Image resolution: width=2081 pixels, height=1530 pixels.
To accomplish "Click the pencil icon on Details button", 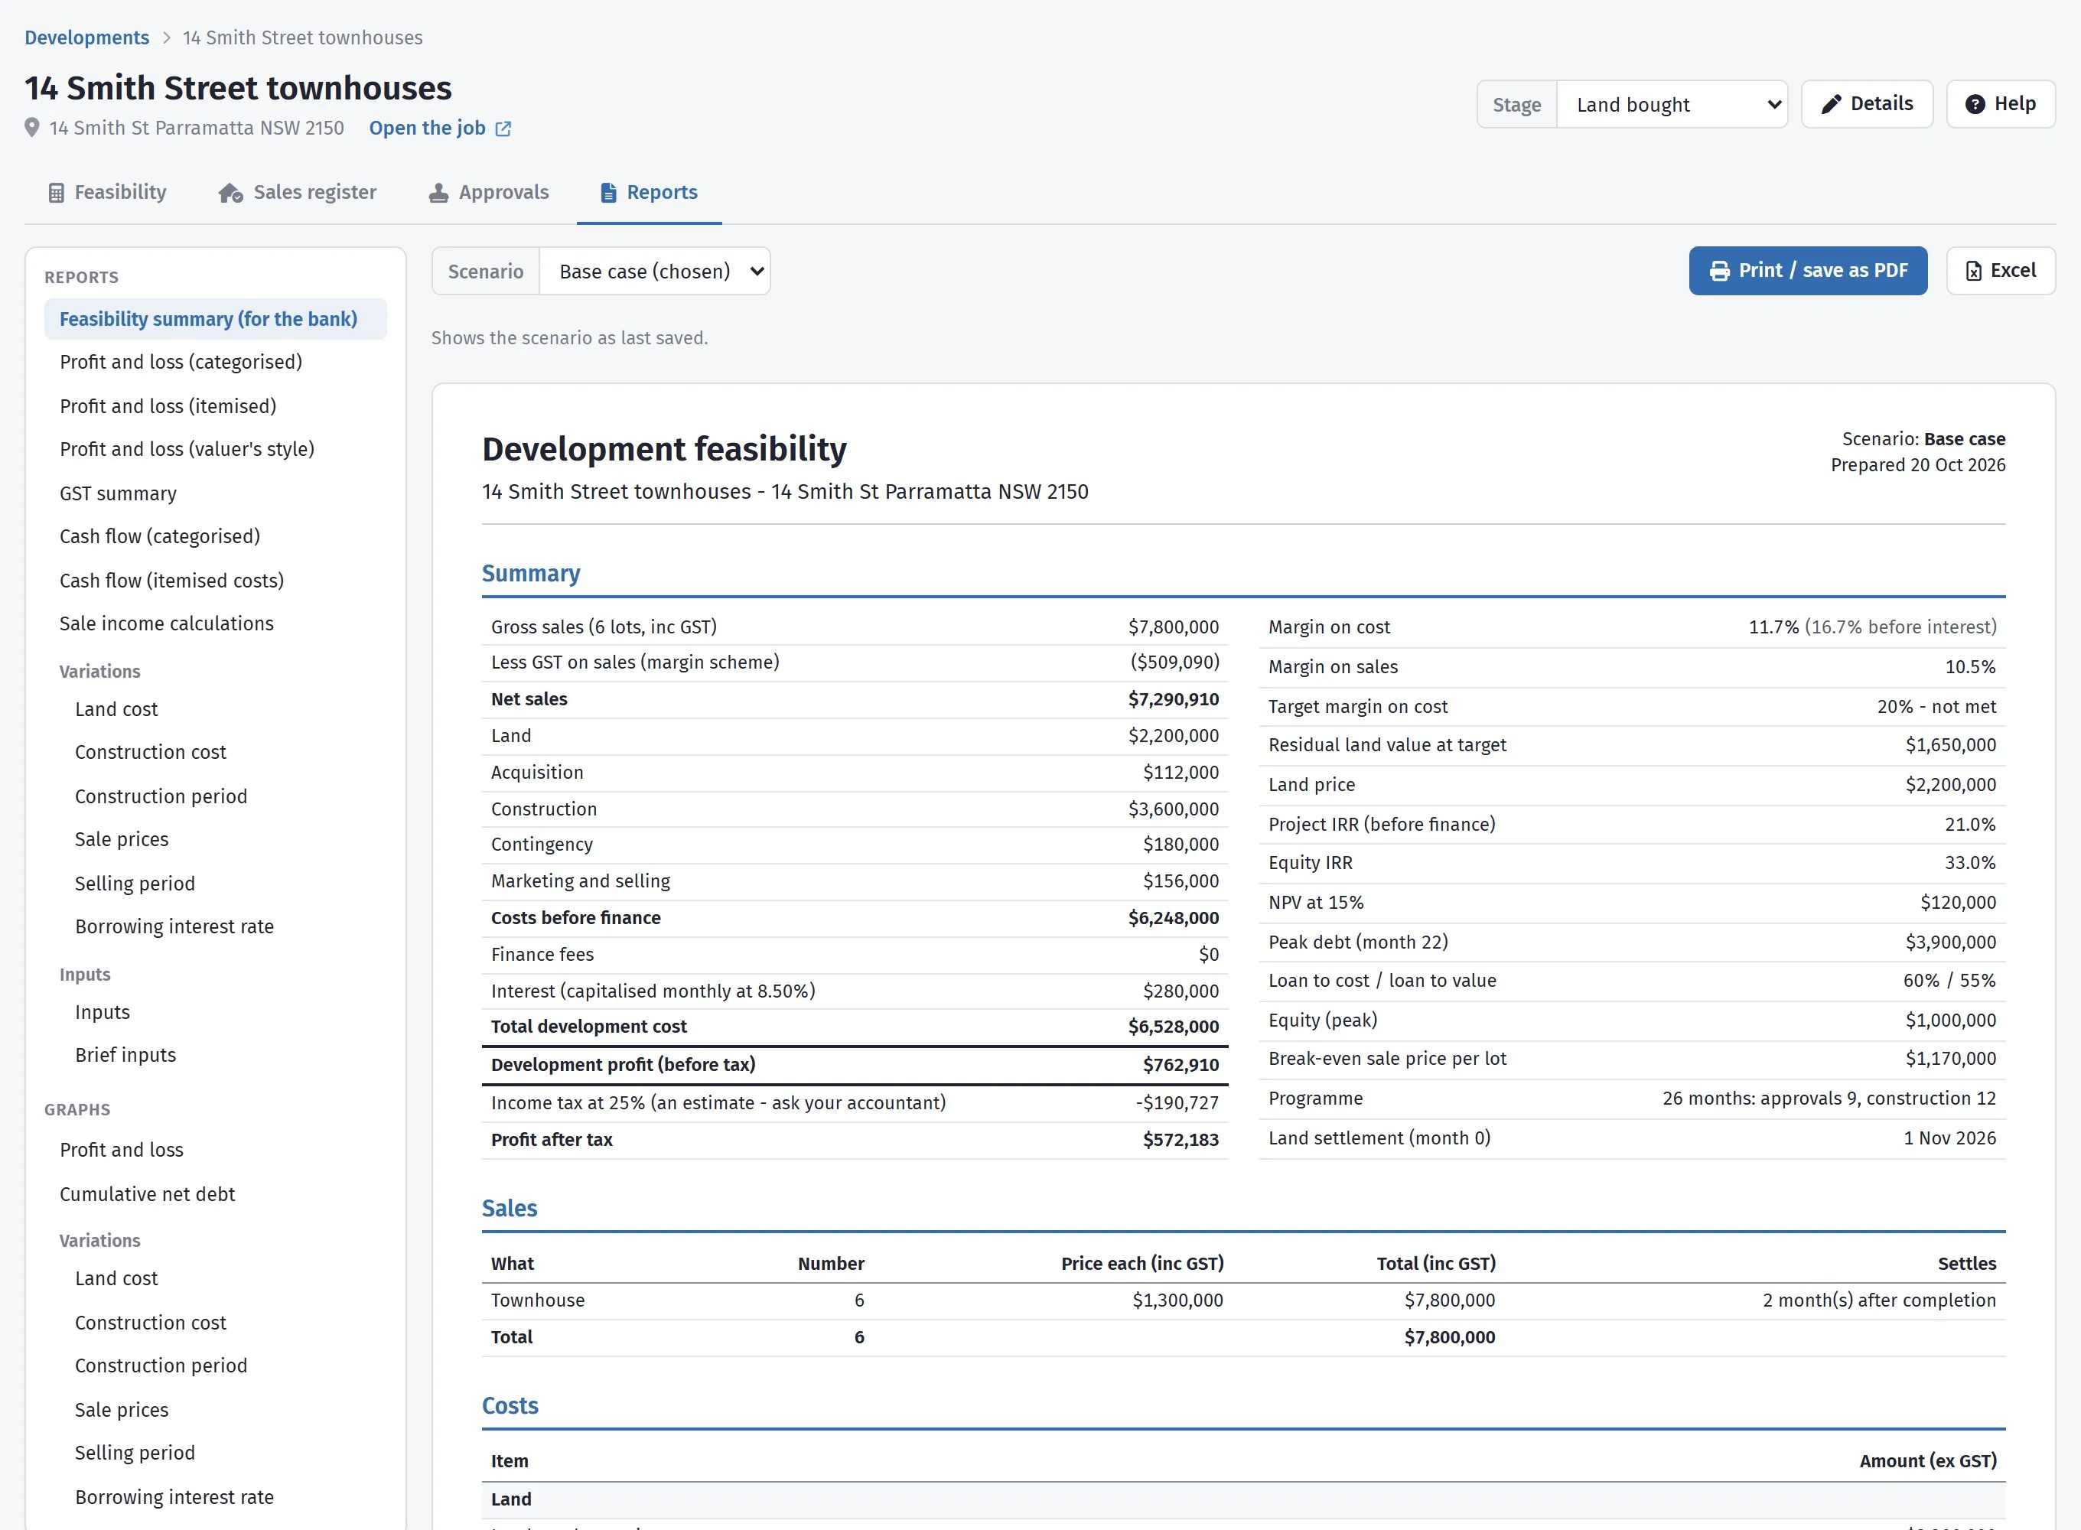I will click(x=1831, y=104).
